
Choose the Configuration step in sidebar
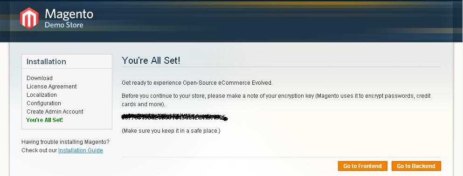[x=44, y=103]
